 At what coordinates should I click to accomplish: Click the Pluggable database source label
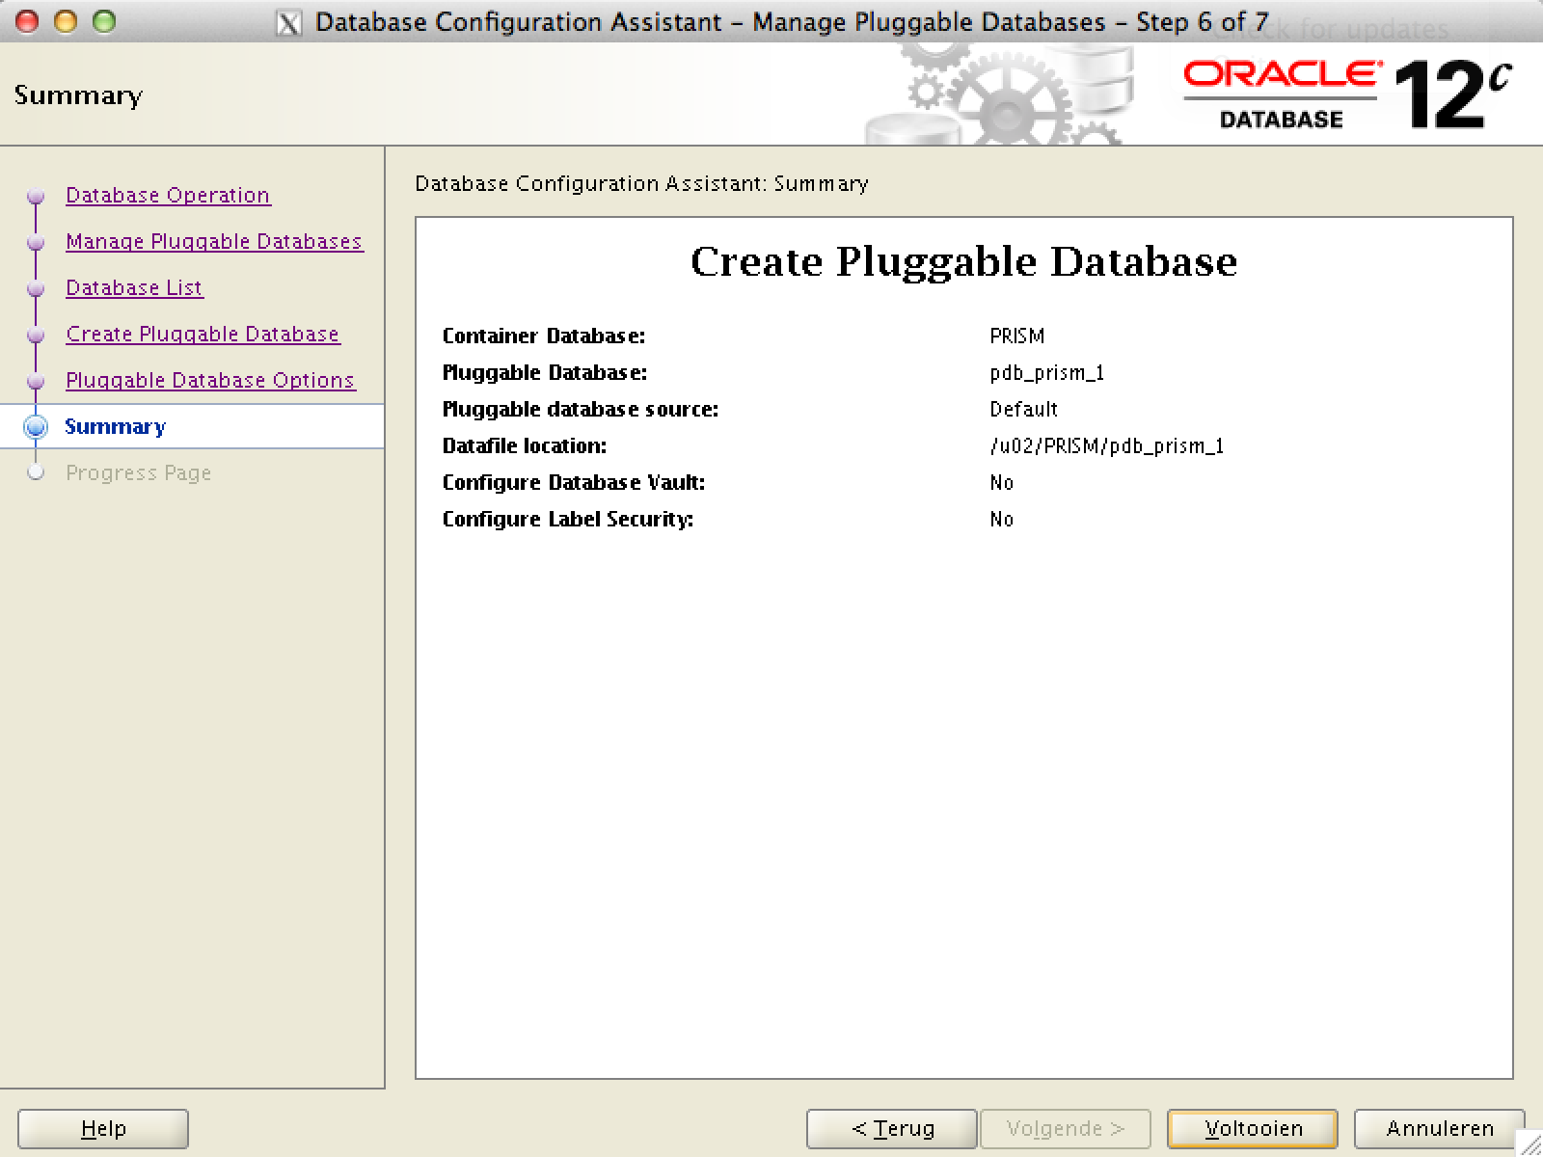581,410
